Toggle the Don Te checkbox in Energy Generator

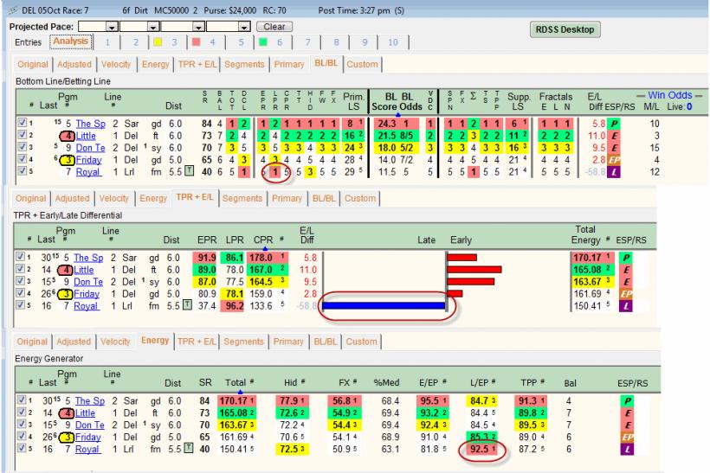tap(22, 425)
